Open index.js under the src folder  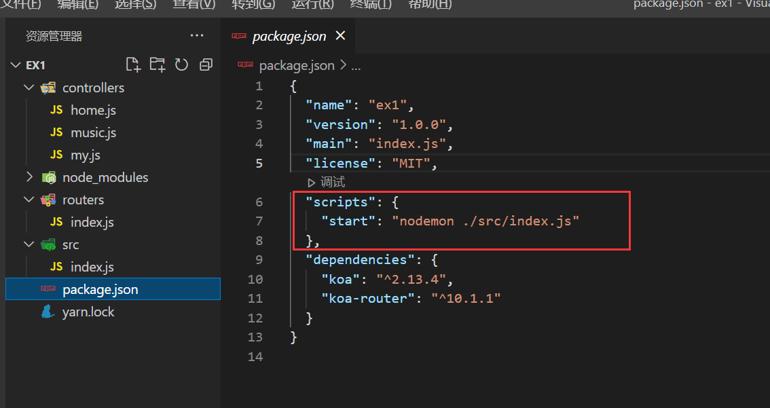point(92,267)
